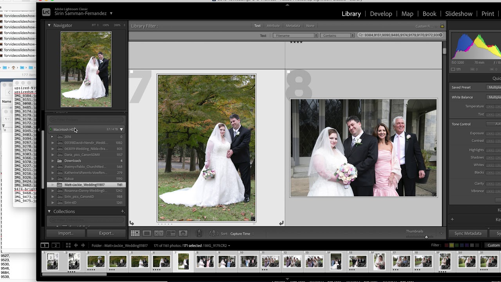Open filmstrip grid shortcut icon

(x=68, y=245)
